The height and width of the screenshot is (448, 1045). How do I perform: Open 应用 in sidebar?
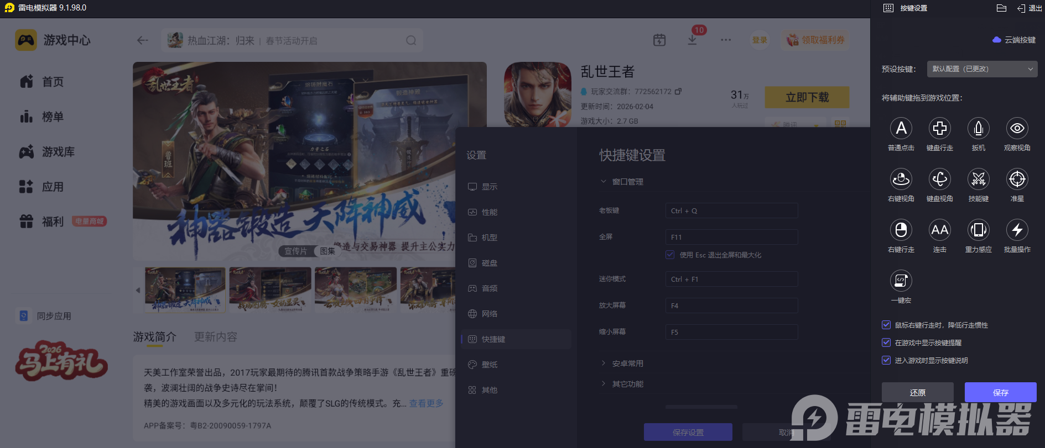point(41,187)
